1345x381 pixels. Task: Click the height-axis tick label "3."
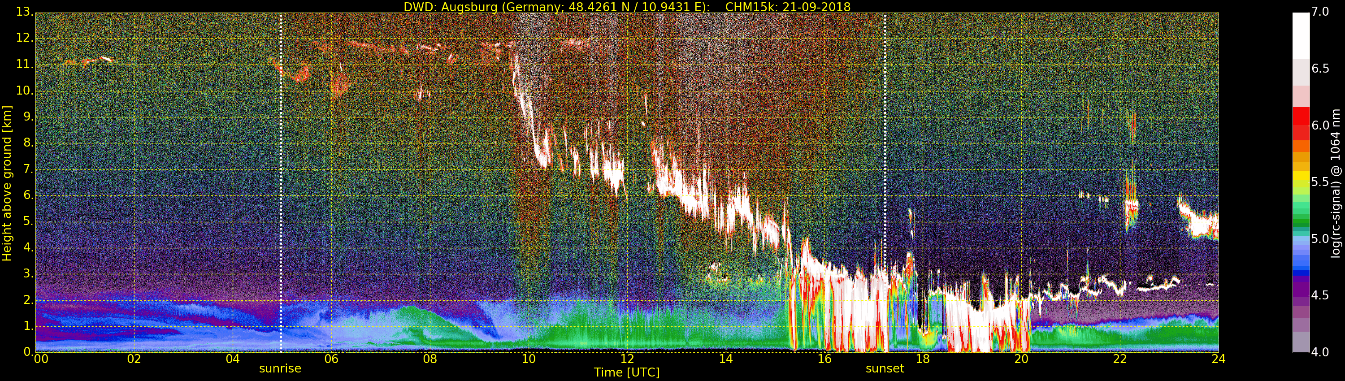pyautogui.click(x=28, y=273)
